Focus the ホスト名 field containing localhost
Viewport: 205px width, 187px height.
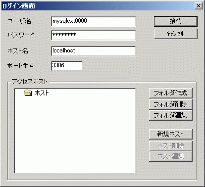(x=94, y=51)
